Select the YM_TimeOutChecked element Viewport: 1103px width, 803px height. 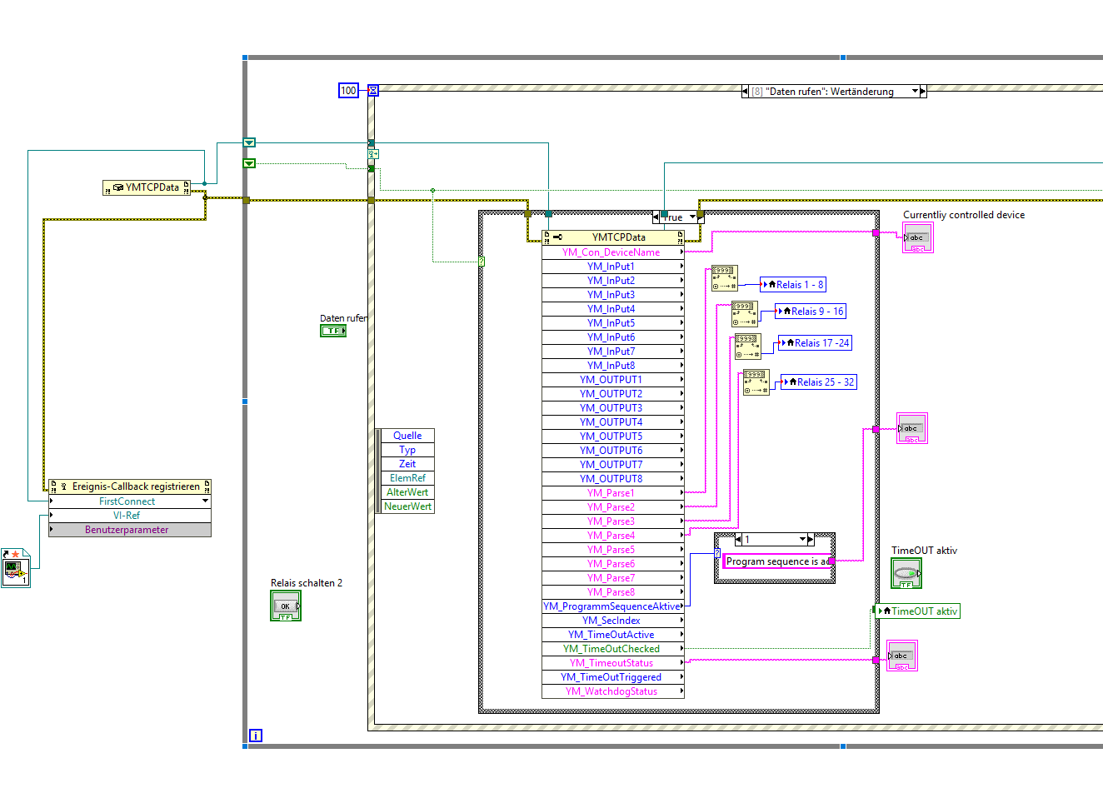coord(613,649)
